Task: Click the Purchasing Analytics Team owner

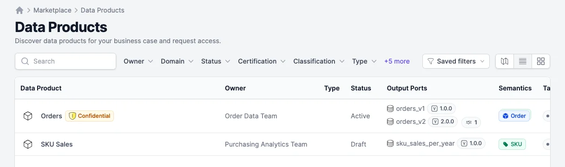Action: point(266,144)
